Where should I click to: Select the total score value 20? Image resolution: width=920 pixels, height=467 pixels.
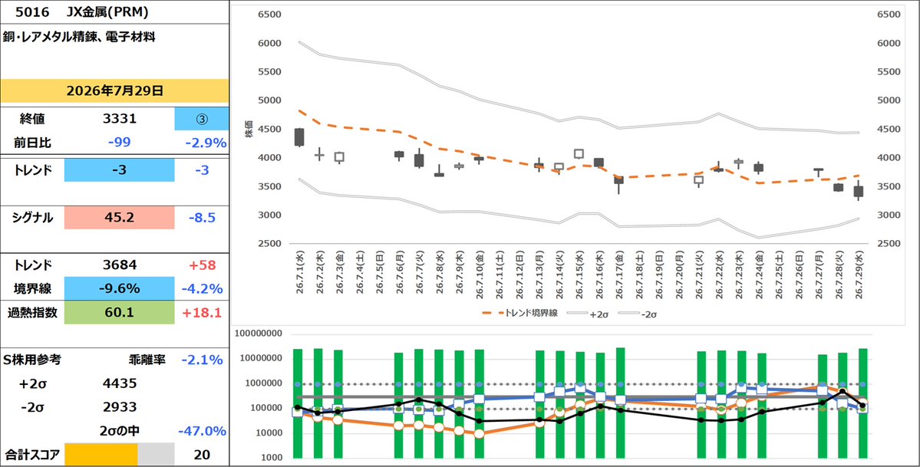tap(202, 455)
